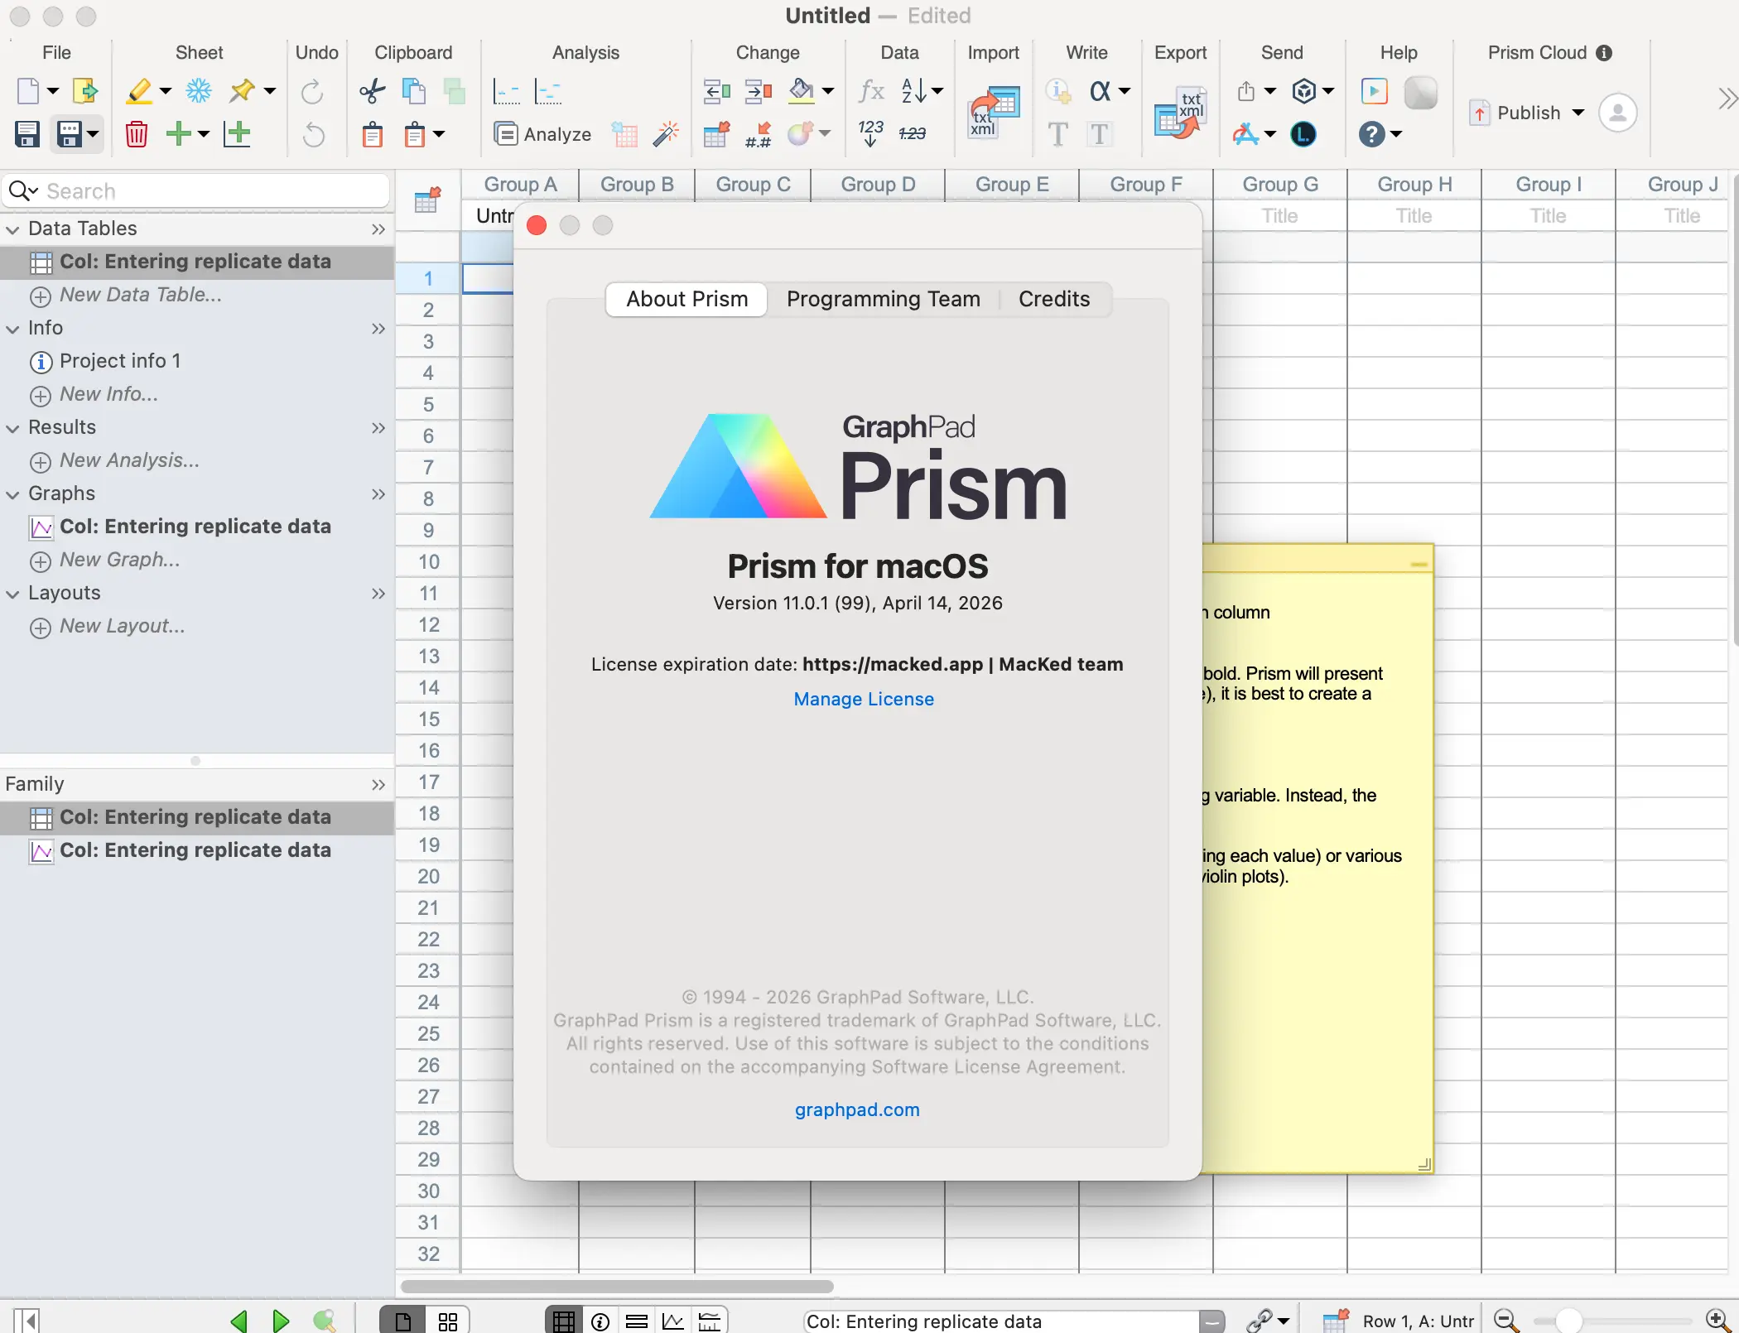Click the Group G column header

tap(1280, 185)
